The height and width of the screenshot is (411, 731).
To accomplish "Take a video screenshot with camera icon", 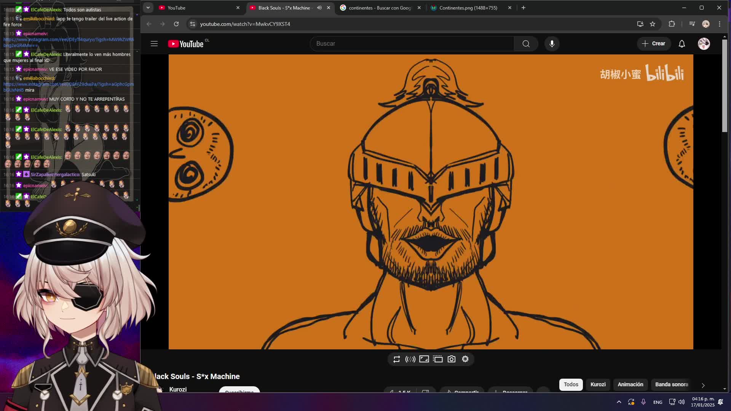I will pyautogui.click(x=452, y=359).
